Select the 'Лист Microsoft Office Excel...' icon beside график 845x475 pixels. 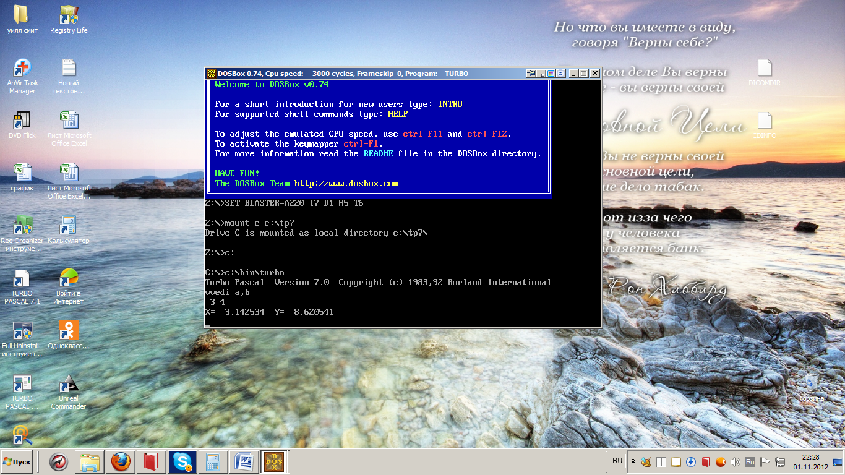click(x=69, y=181)
